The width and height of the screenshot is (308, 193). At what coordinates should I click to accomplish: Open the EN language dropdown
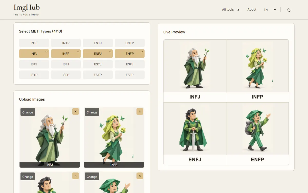pyautogui.click(x=270, y=10)
